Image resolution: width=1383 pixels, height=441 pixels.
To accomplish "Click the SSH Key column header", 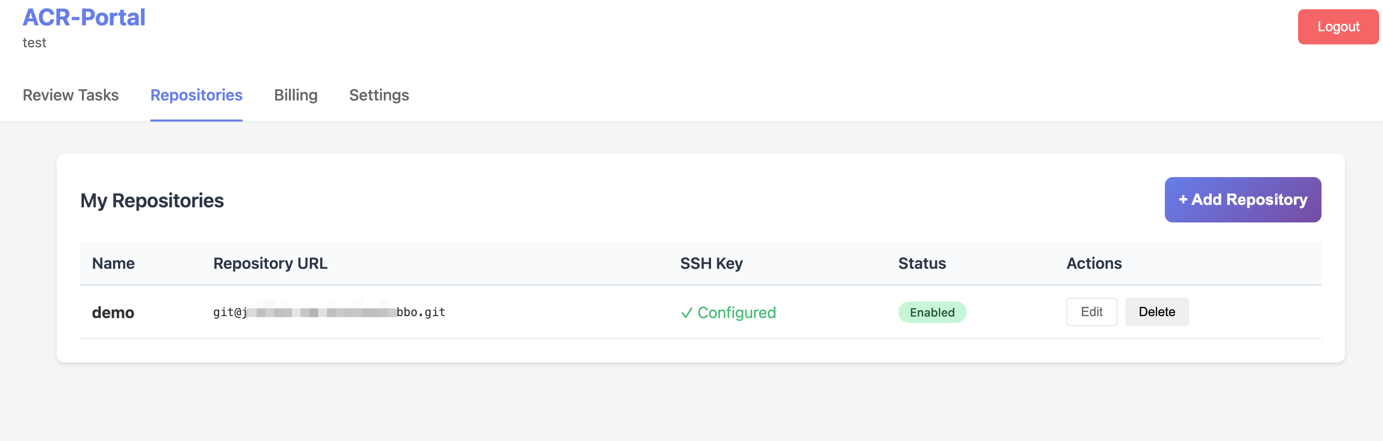I will pos(712,263).
